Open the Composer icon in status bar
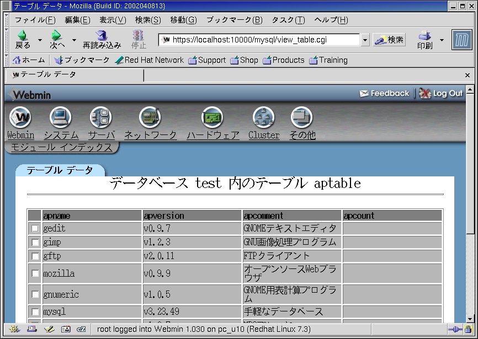Viewport: 478px width, 339px height. click(49, 329)
